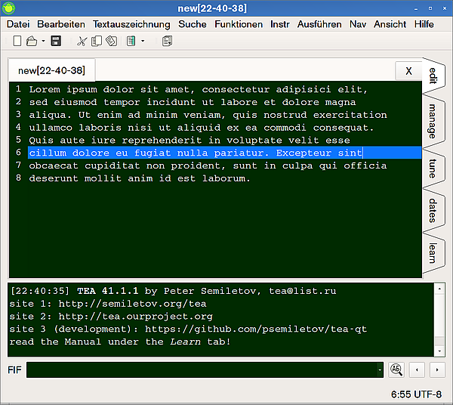
Task: Close document tab with X button
Action: [x=408, y=71]
